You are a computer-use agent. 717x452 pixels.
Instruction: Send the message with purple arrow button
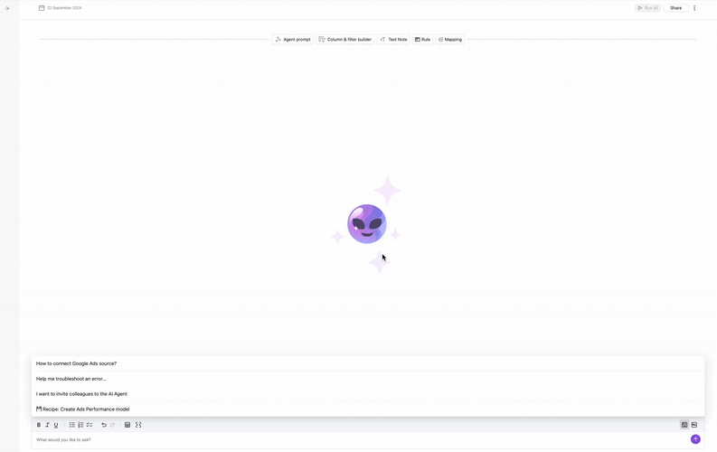[x=695, y=439]
